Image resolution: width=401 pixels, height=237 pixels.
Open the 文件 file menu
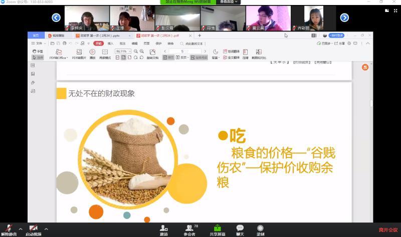pos(39,43)
